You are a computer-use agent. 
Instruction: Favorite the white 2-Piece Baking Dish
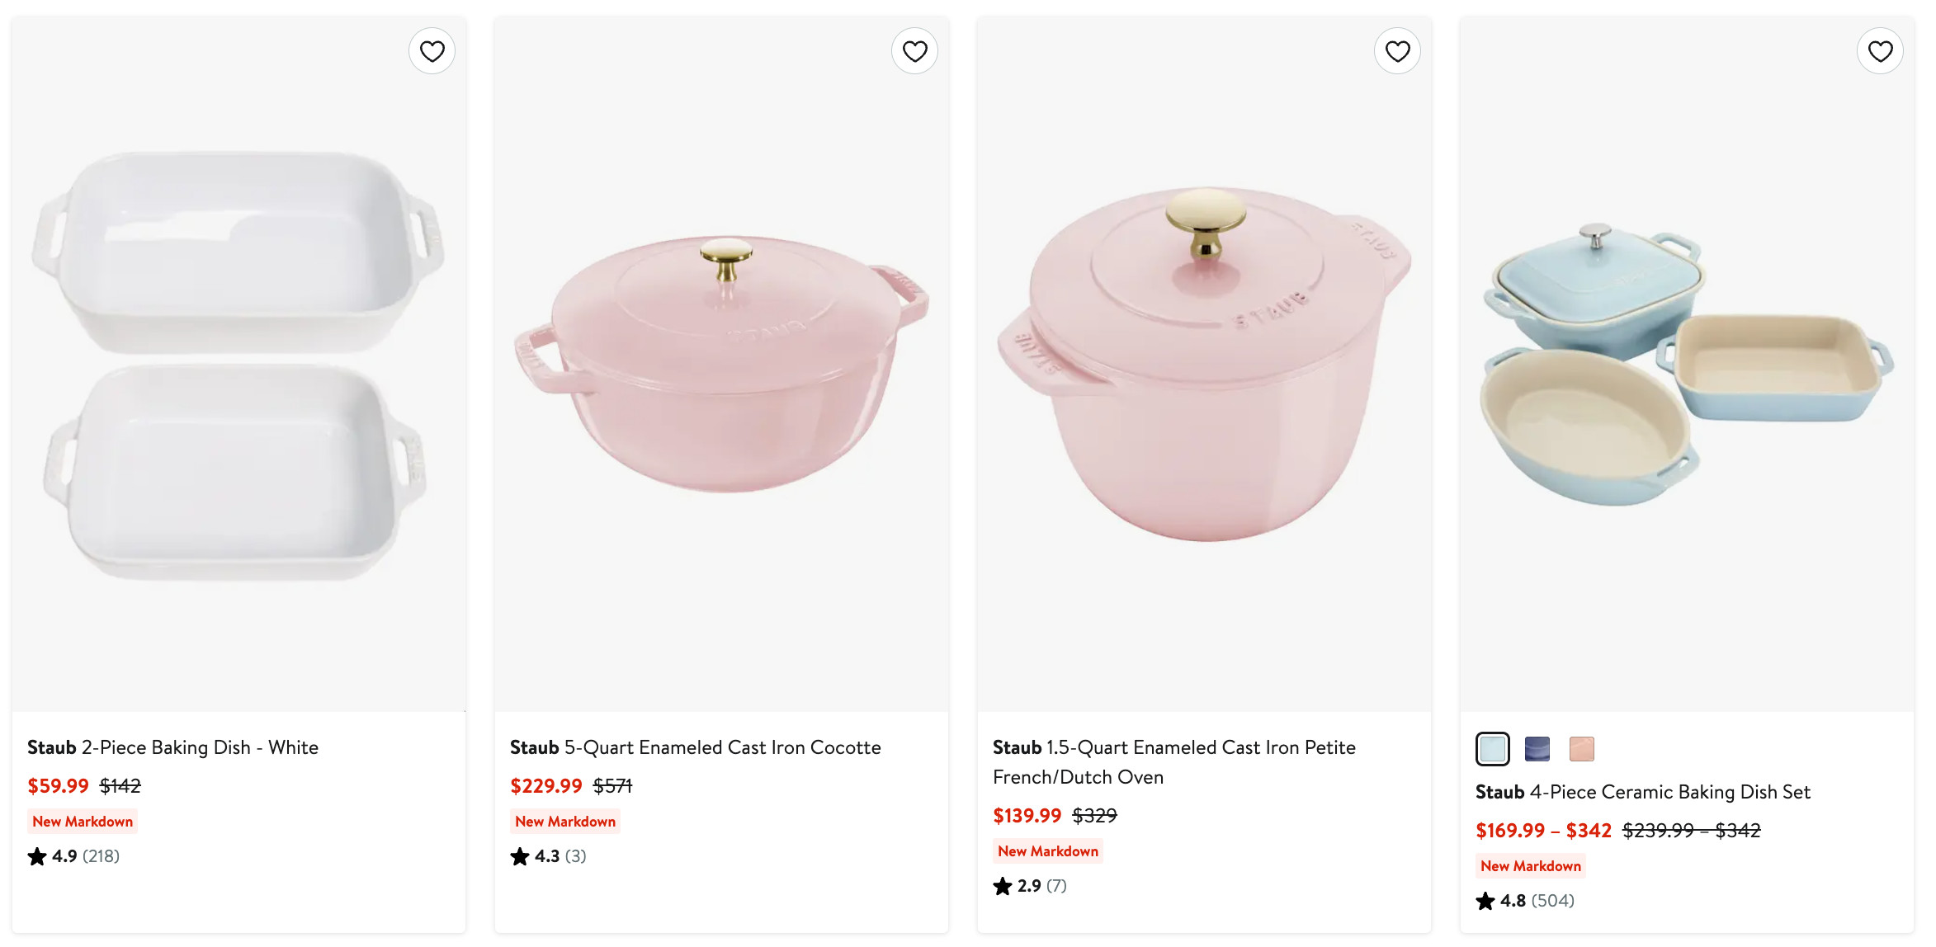pos(432,51)
